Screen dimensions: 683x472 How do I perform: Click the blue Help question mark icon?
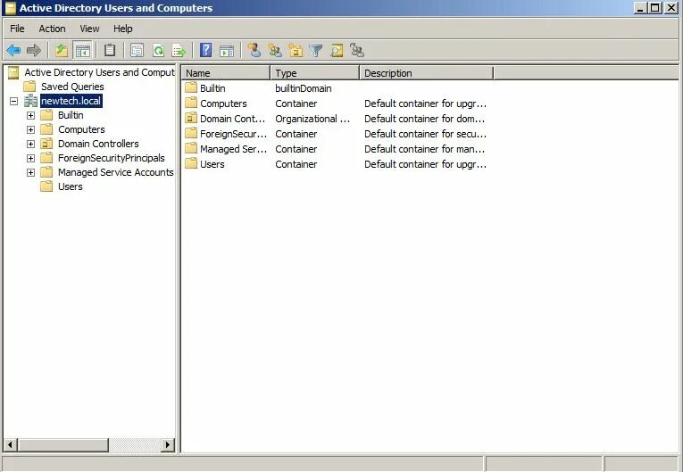(x=205, y=51)
